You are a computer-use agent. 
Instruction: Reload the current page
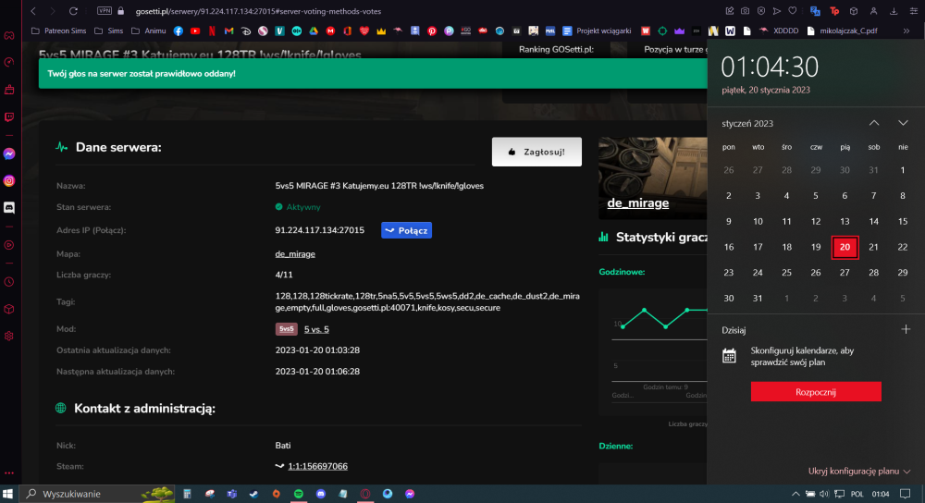(73, 11)
